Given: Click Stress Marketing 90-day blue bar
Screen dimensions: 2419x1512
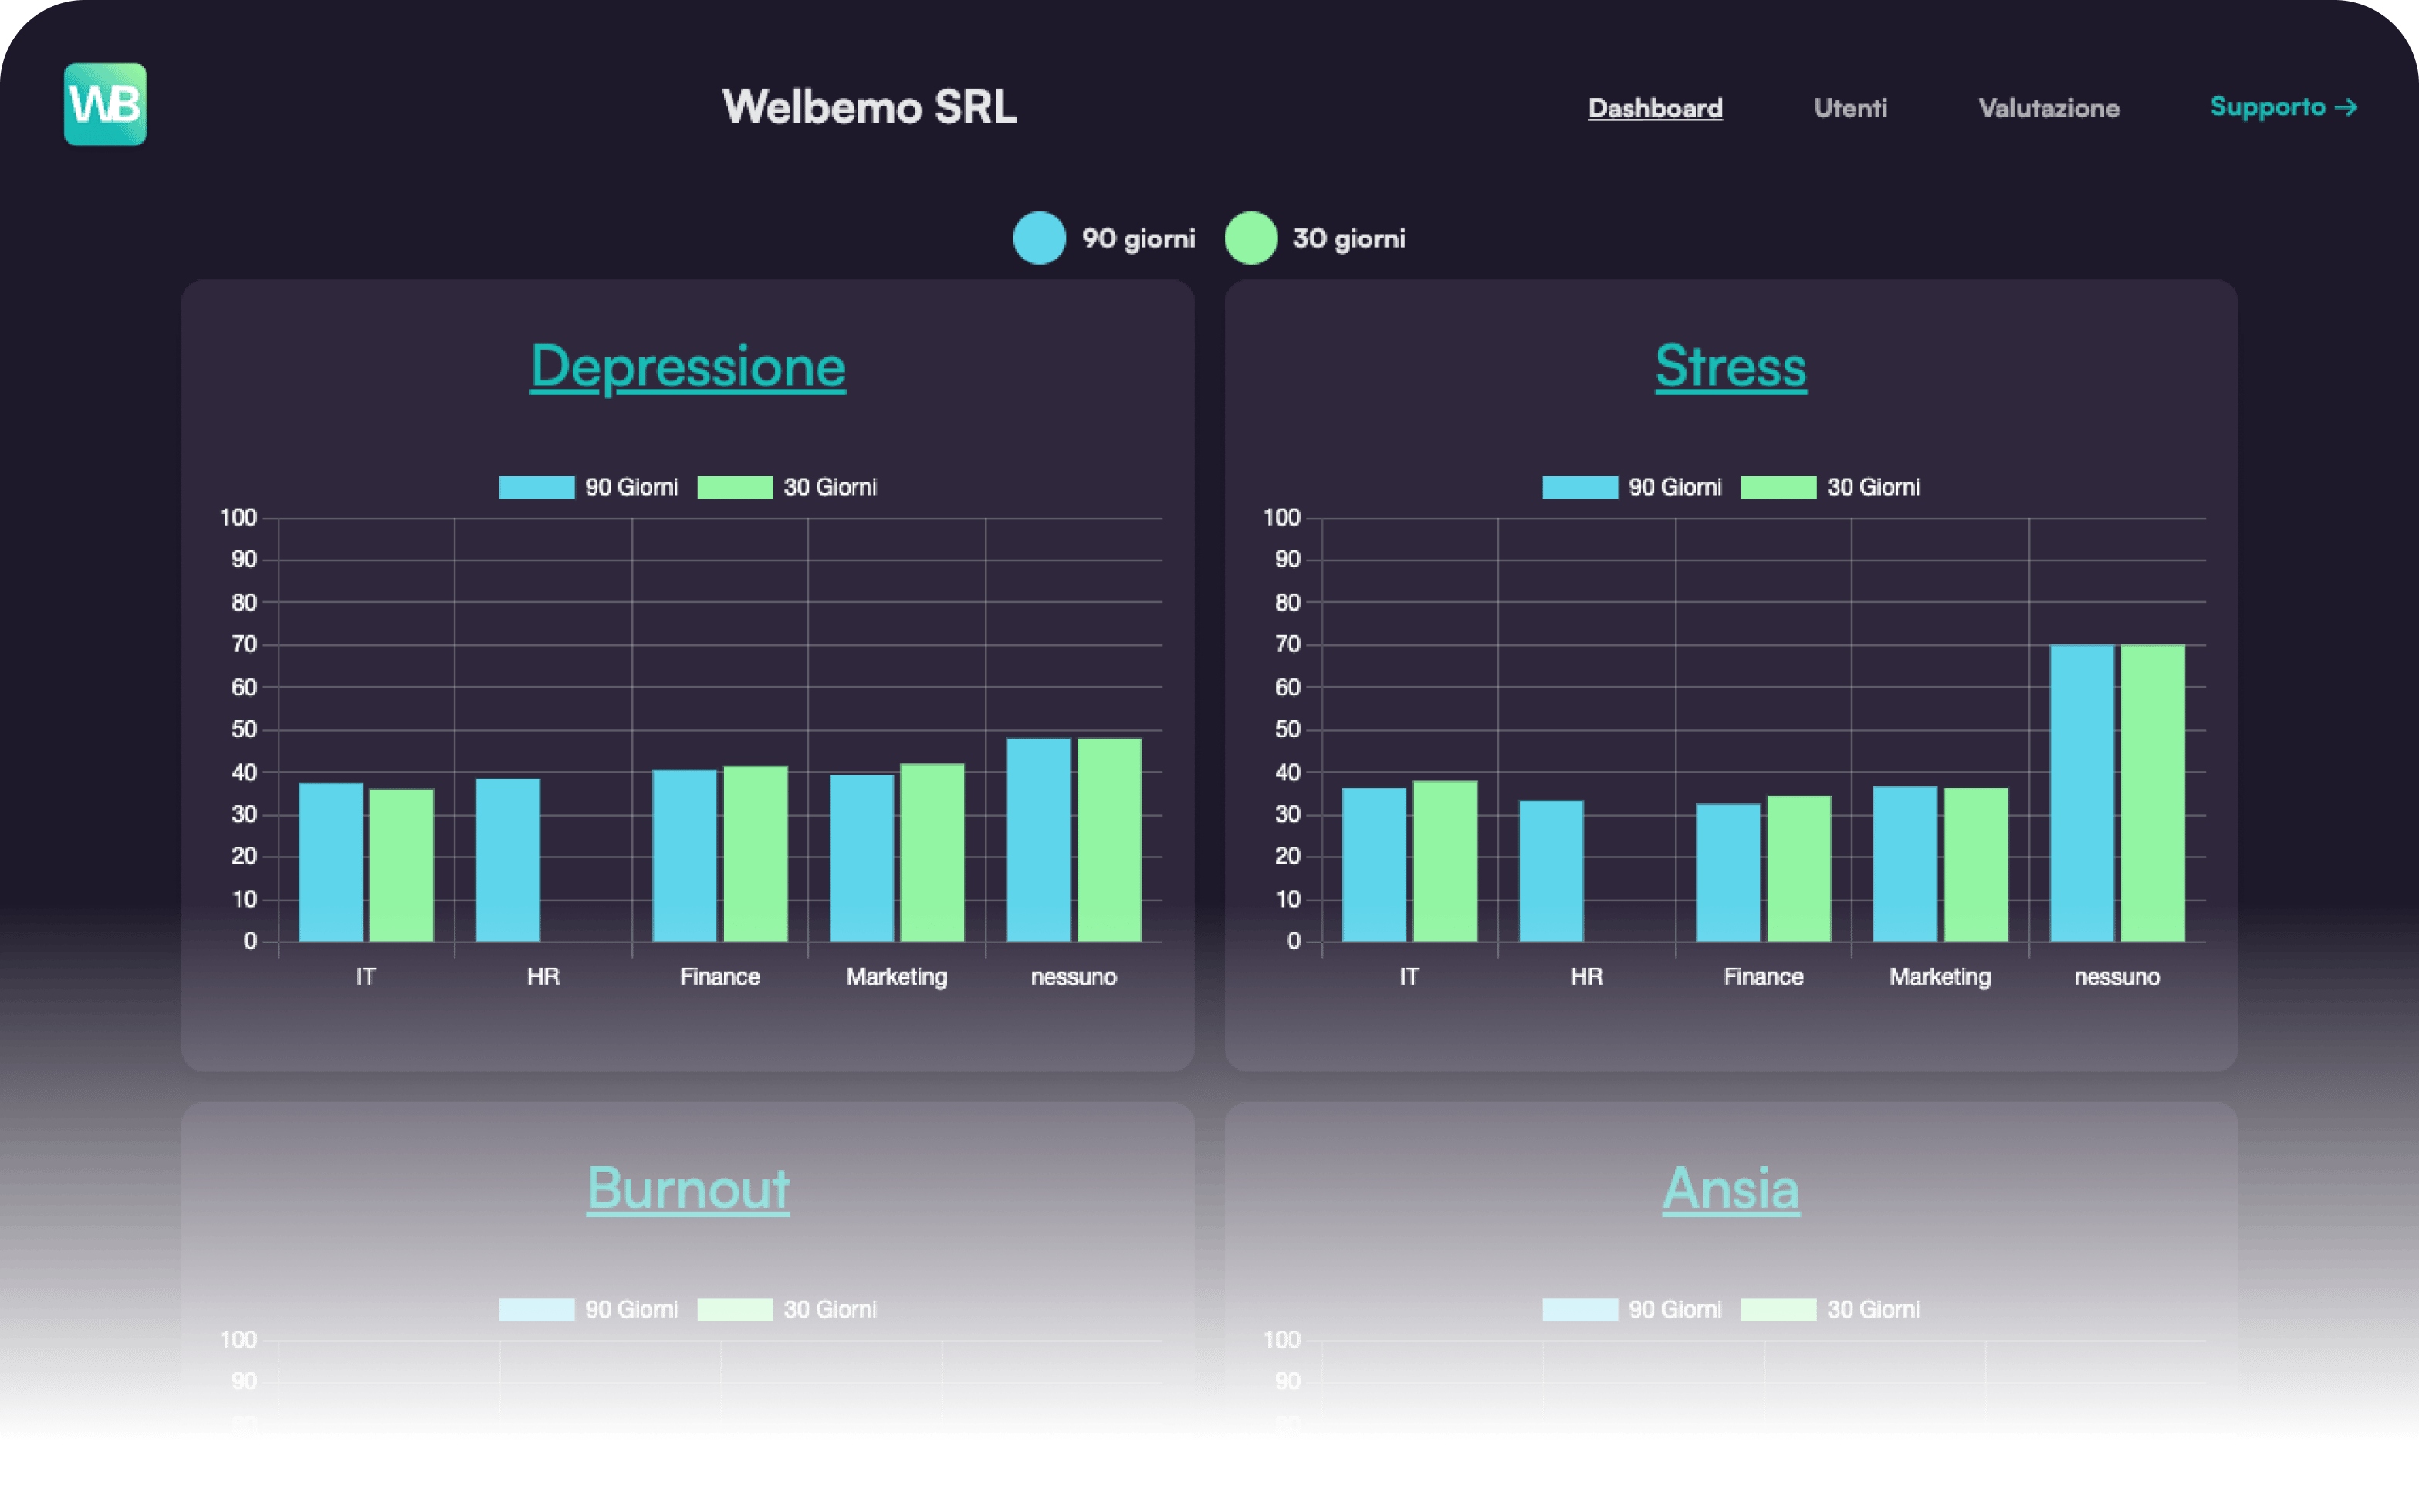Looking at the screenshot, I should pos(1905,864).
